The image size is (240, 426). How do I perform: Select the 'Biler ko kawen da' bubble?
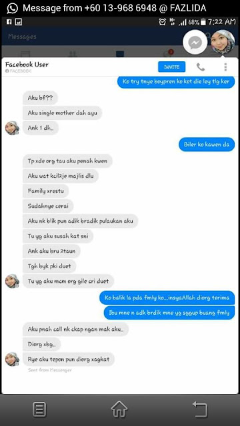[207, 144]
